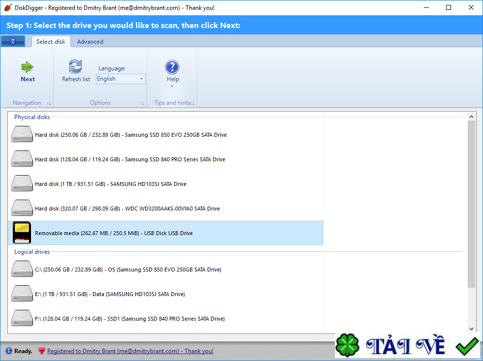483x361 pixels.
Task: Click the scroll up arrow of drive list
Action: pos(471,117)
